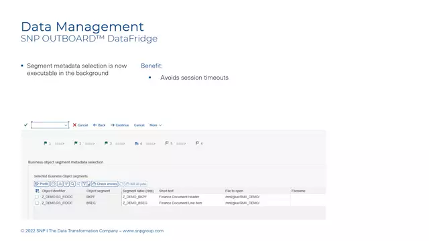This screenshot has width=429, height=241.
Task: Click 'Business object segment metadata selection' heading
Action: click(66, 162)
